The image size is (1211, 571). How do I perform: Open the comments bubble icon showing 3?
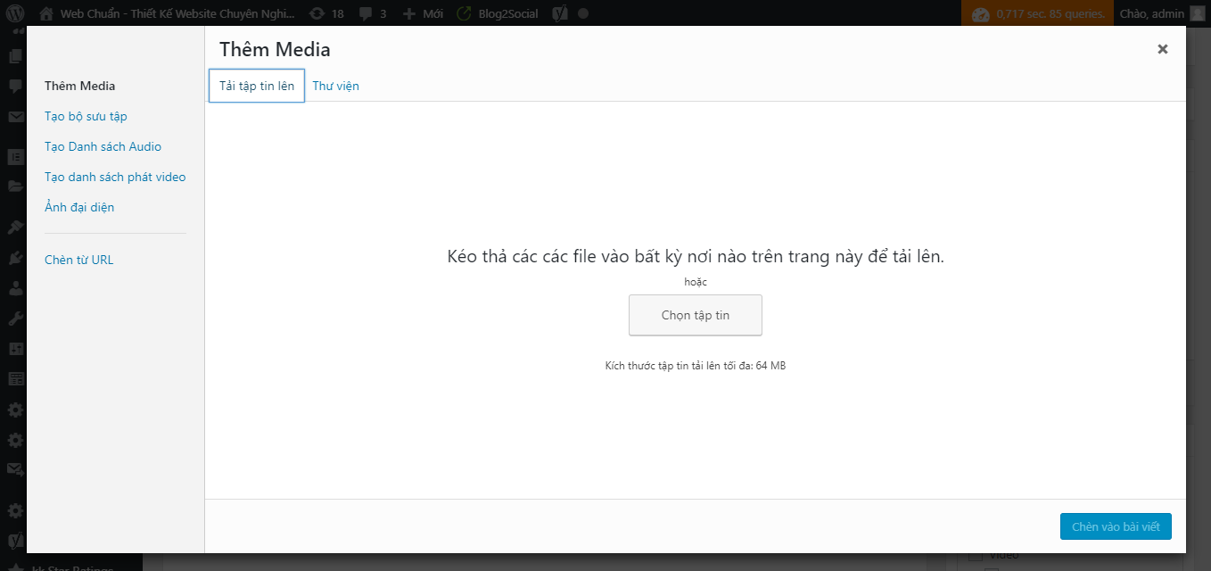pyautogui.click(x=366, y=13)
